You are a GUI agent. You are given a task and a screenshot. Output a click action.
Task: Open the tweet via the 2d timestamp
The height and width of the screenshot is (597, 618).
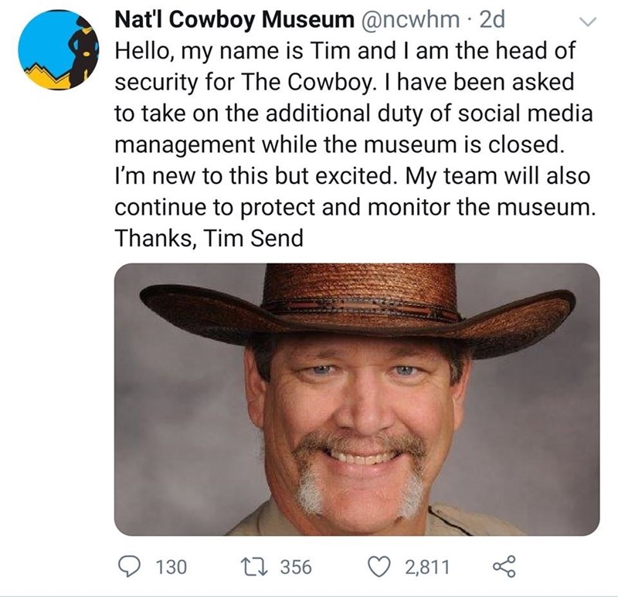tap(491, 22)
